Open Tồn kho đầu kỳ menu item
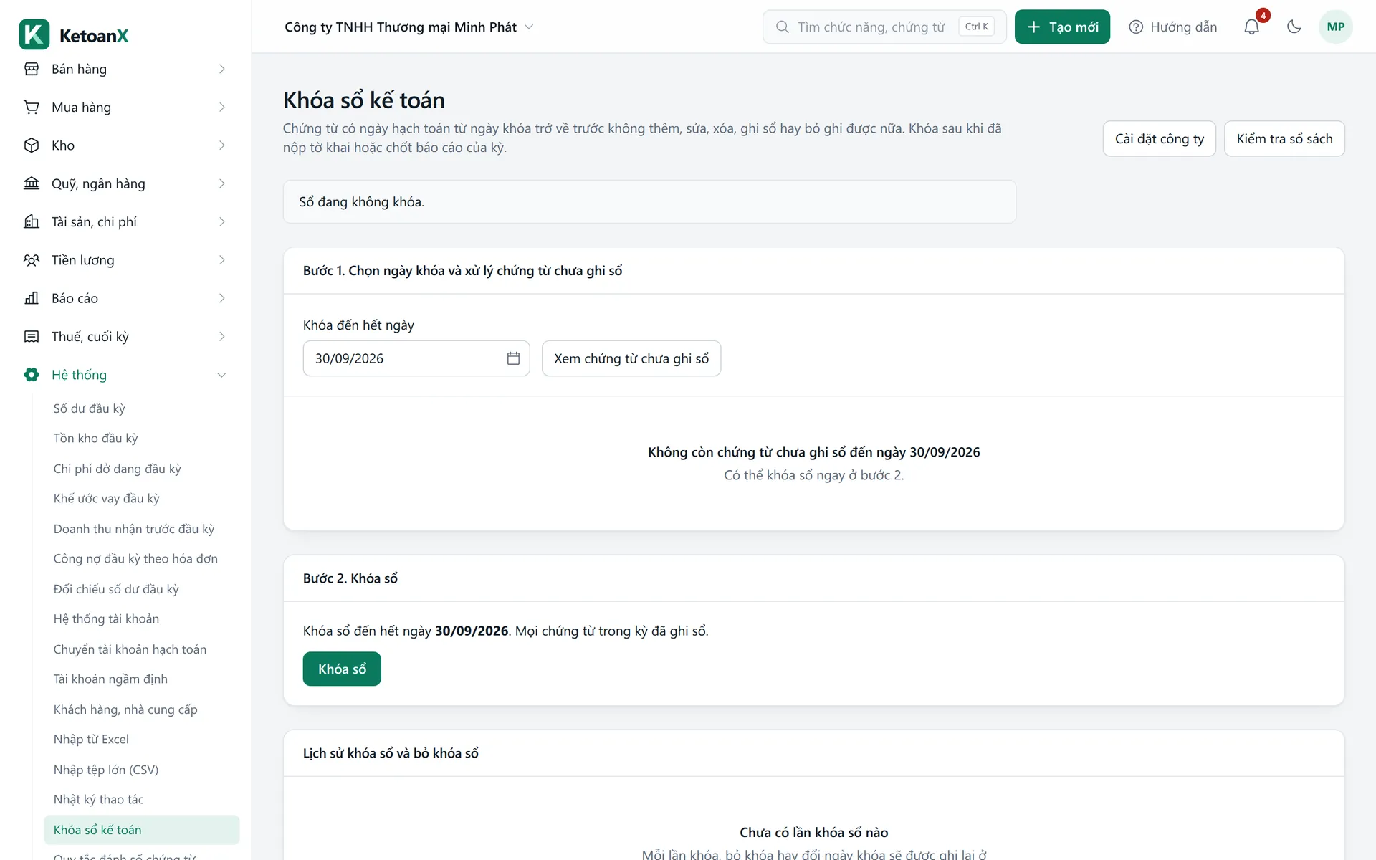 [x=95, y=439]
